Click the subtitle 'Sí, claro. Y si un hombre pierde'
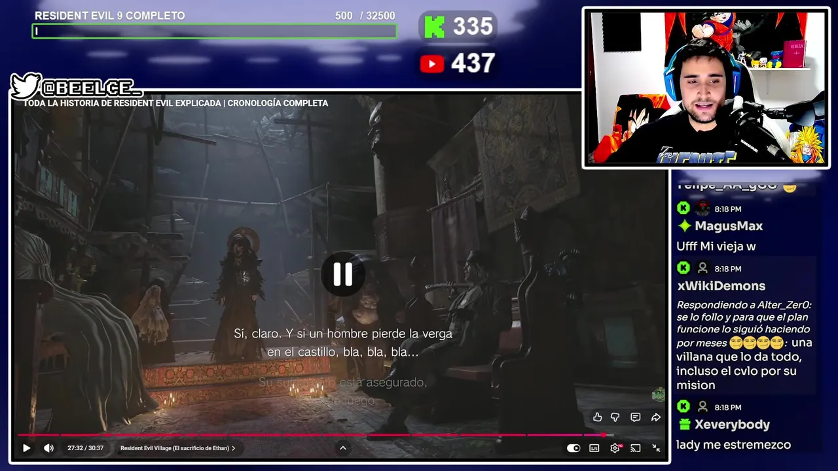 pyautogui.click(x=343, y=334)
